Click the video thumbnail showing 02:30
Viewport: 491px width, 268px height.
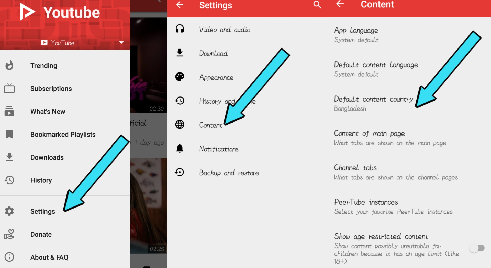(x=148, y=66)
